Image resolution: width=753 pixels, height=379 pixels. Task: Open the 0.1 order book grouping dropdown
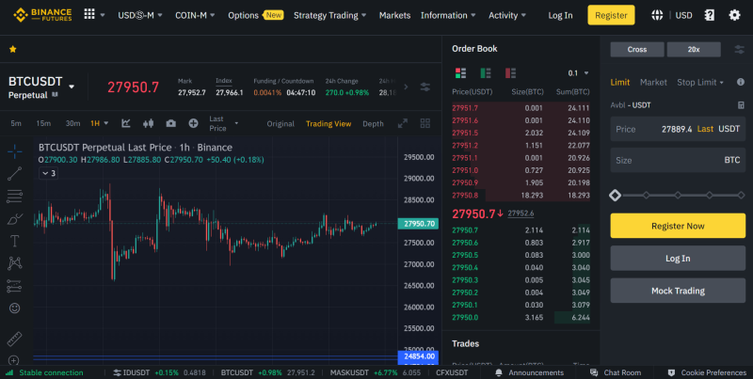578,73
